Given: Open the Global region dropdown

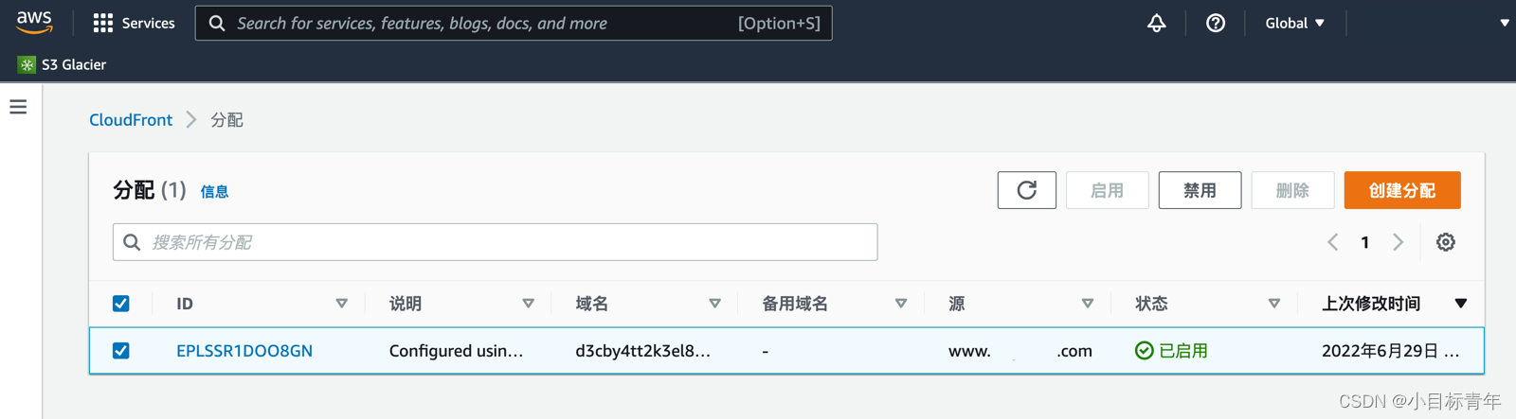Looking at the screenshot, I should (x=1294, y=23).
